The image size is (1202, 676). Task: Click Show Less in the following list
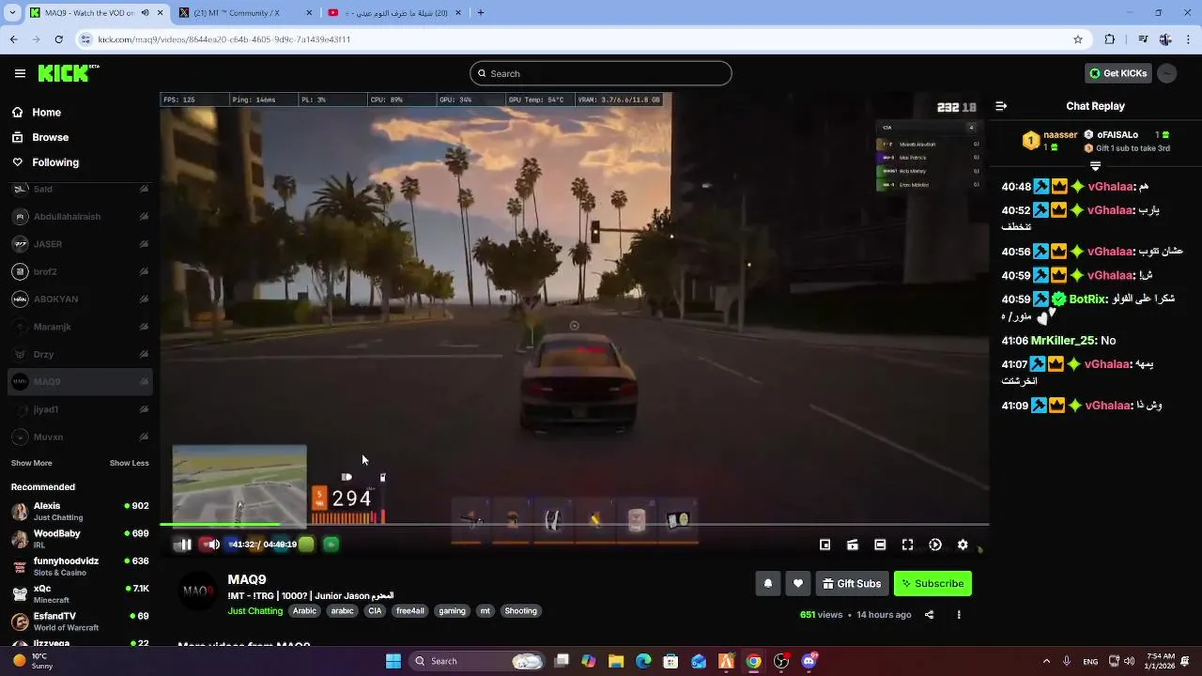click(x=129, y=463)
